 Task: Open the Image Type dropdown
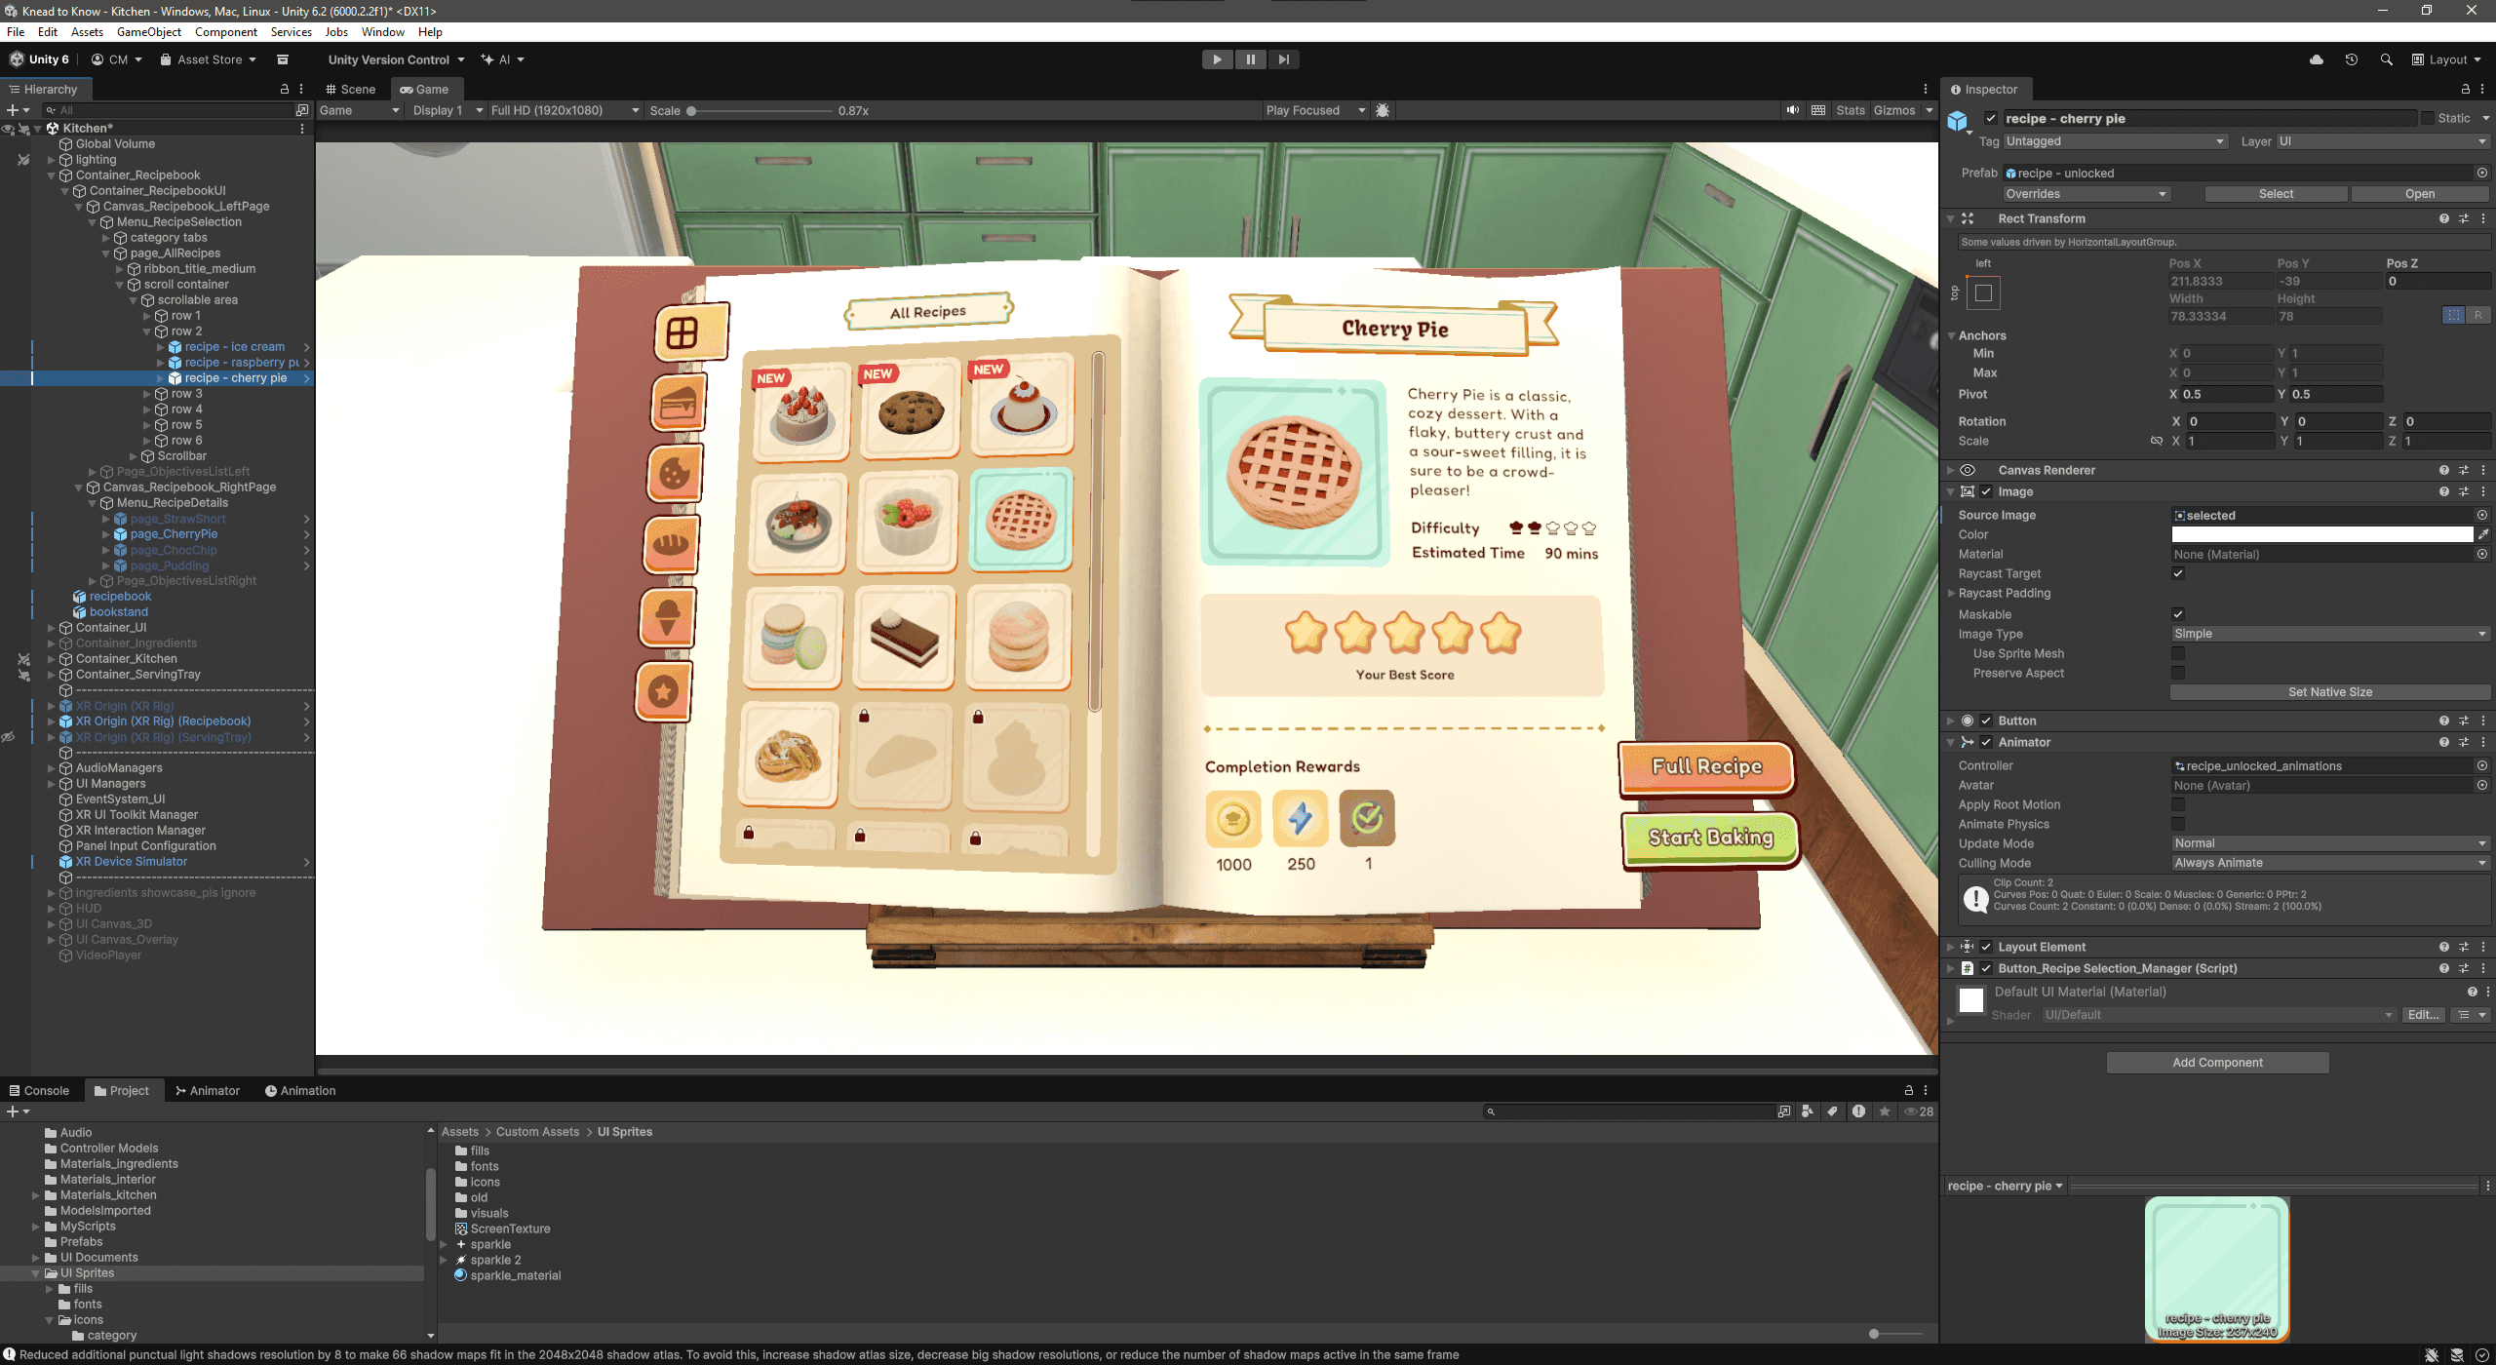tap(2329, 634)
